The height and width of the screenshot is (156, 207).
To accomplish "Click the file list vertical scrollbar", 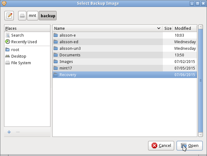I will 200,81.
